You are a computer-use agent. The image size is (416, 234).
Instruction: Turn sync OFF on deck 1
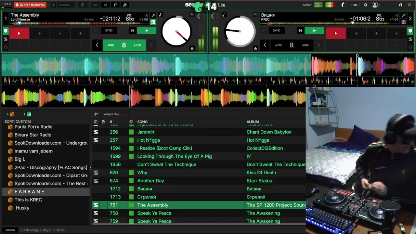click(x=96, y=31)
